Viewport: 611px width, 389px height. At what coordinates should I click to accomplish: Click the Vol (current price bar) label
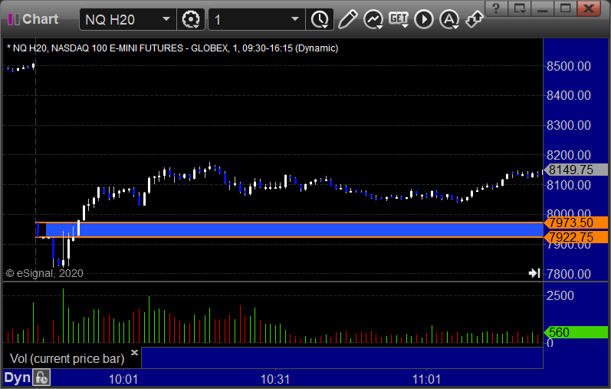[67, 358]
